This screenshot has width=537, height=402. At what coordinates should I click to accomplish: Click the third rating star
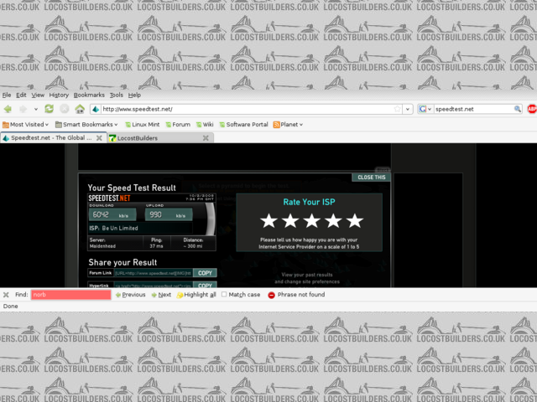311,220
